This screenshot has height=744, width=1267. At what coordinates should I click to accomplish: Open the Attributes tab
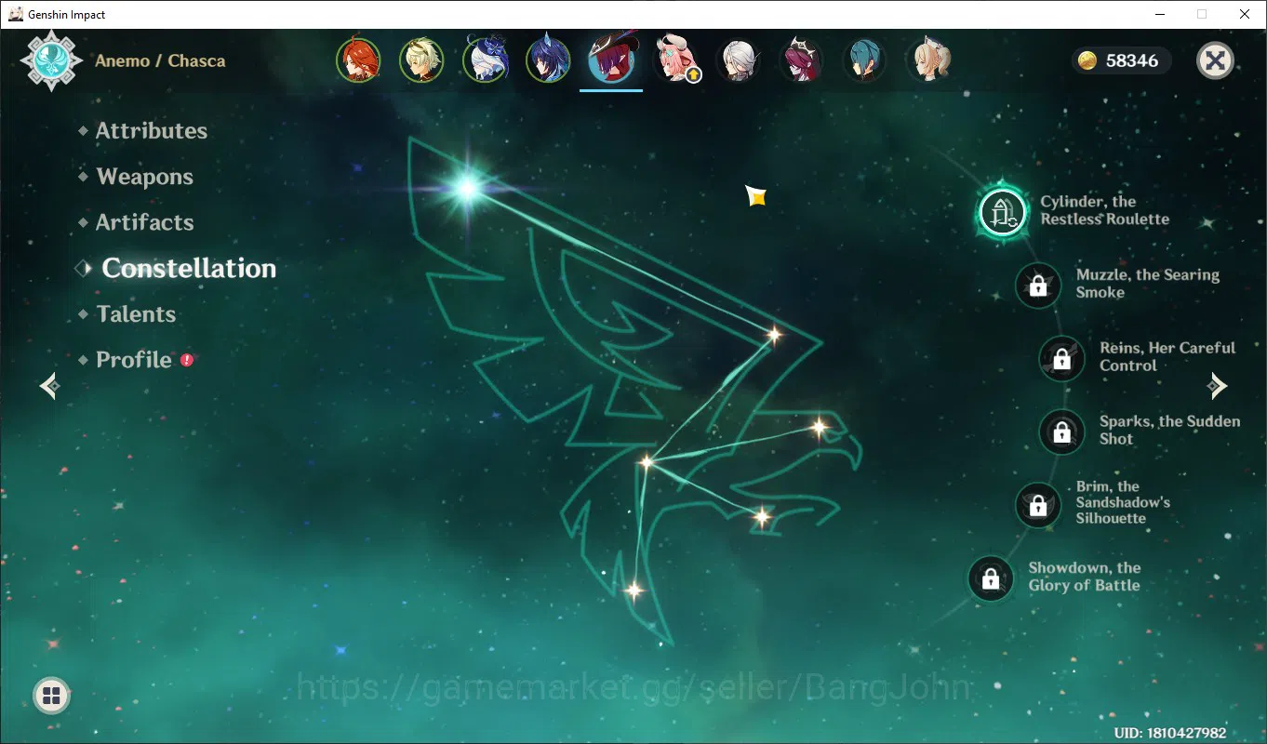(152, 130)
